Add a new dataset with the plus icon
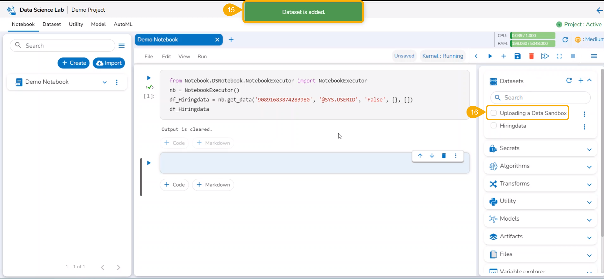604x279 pixels. pyautogui.click(x=581, y=80)
